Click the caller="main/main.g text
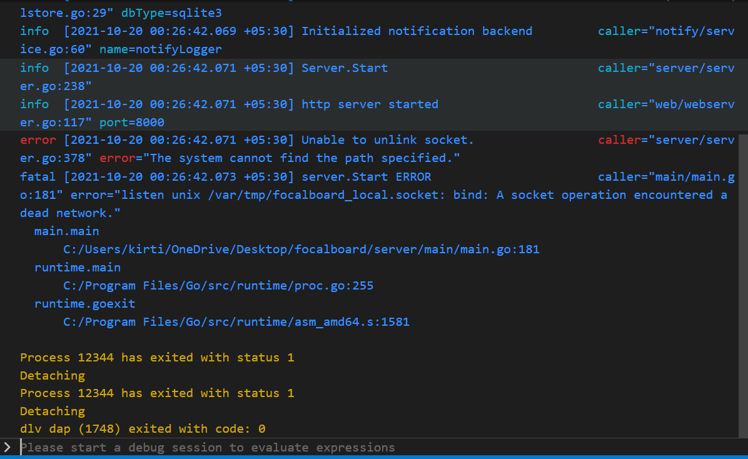The image size is (748, 459). click(667, 177)
